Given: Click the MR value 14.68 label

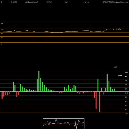Looking at the screenshot, I should pyautogui.click(x=120, y=76).
